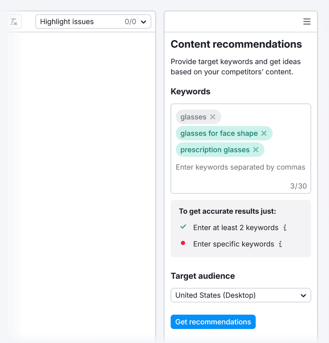Click the keywords input field
The height and width of the screenshot is (343, 329).
click(240, 167)
